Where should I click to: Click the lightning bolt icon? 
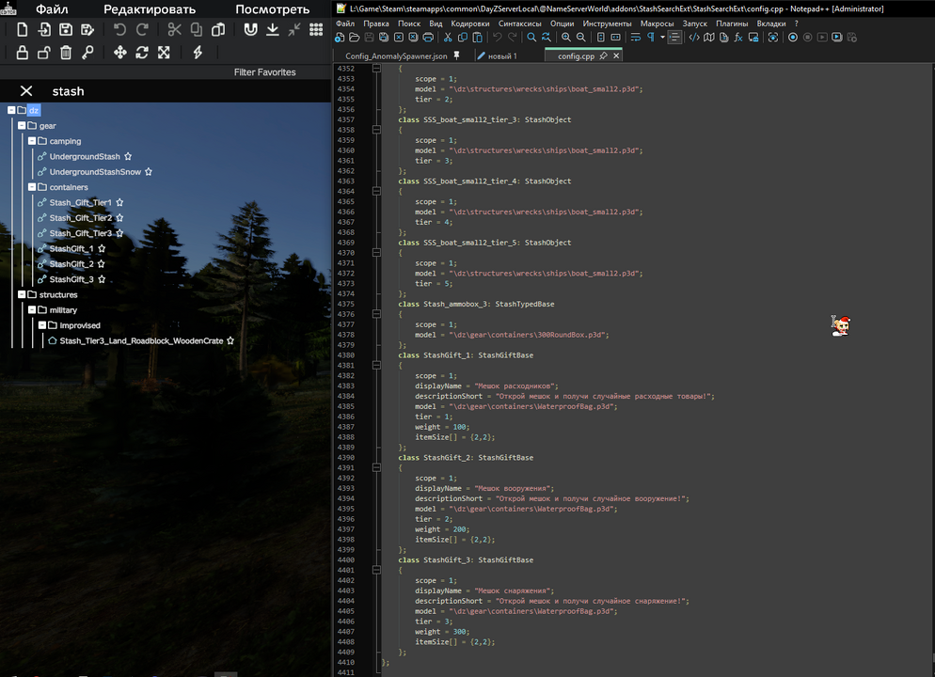(x=198, y=53)
